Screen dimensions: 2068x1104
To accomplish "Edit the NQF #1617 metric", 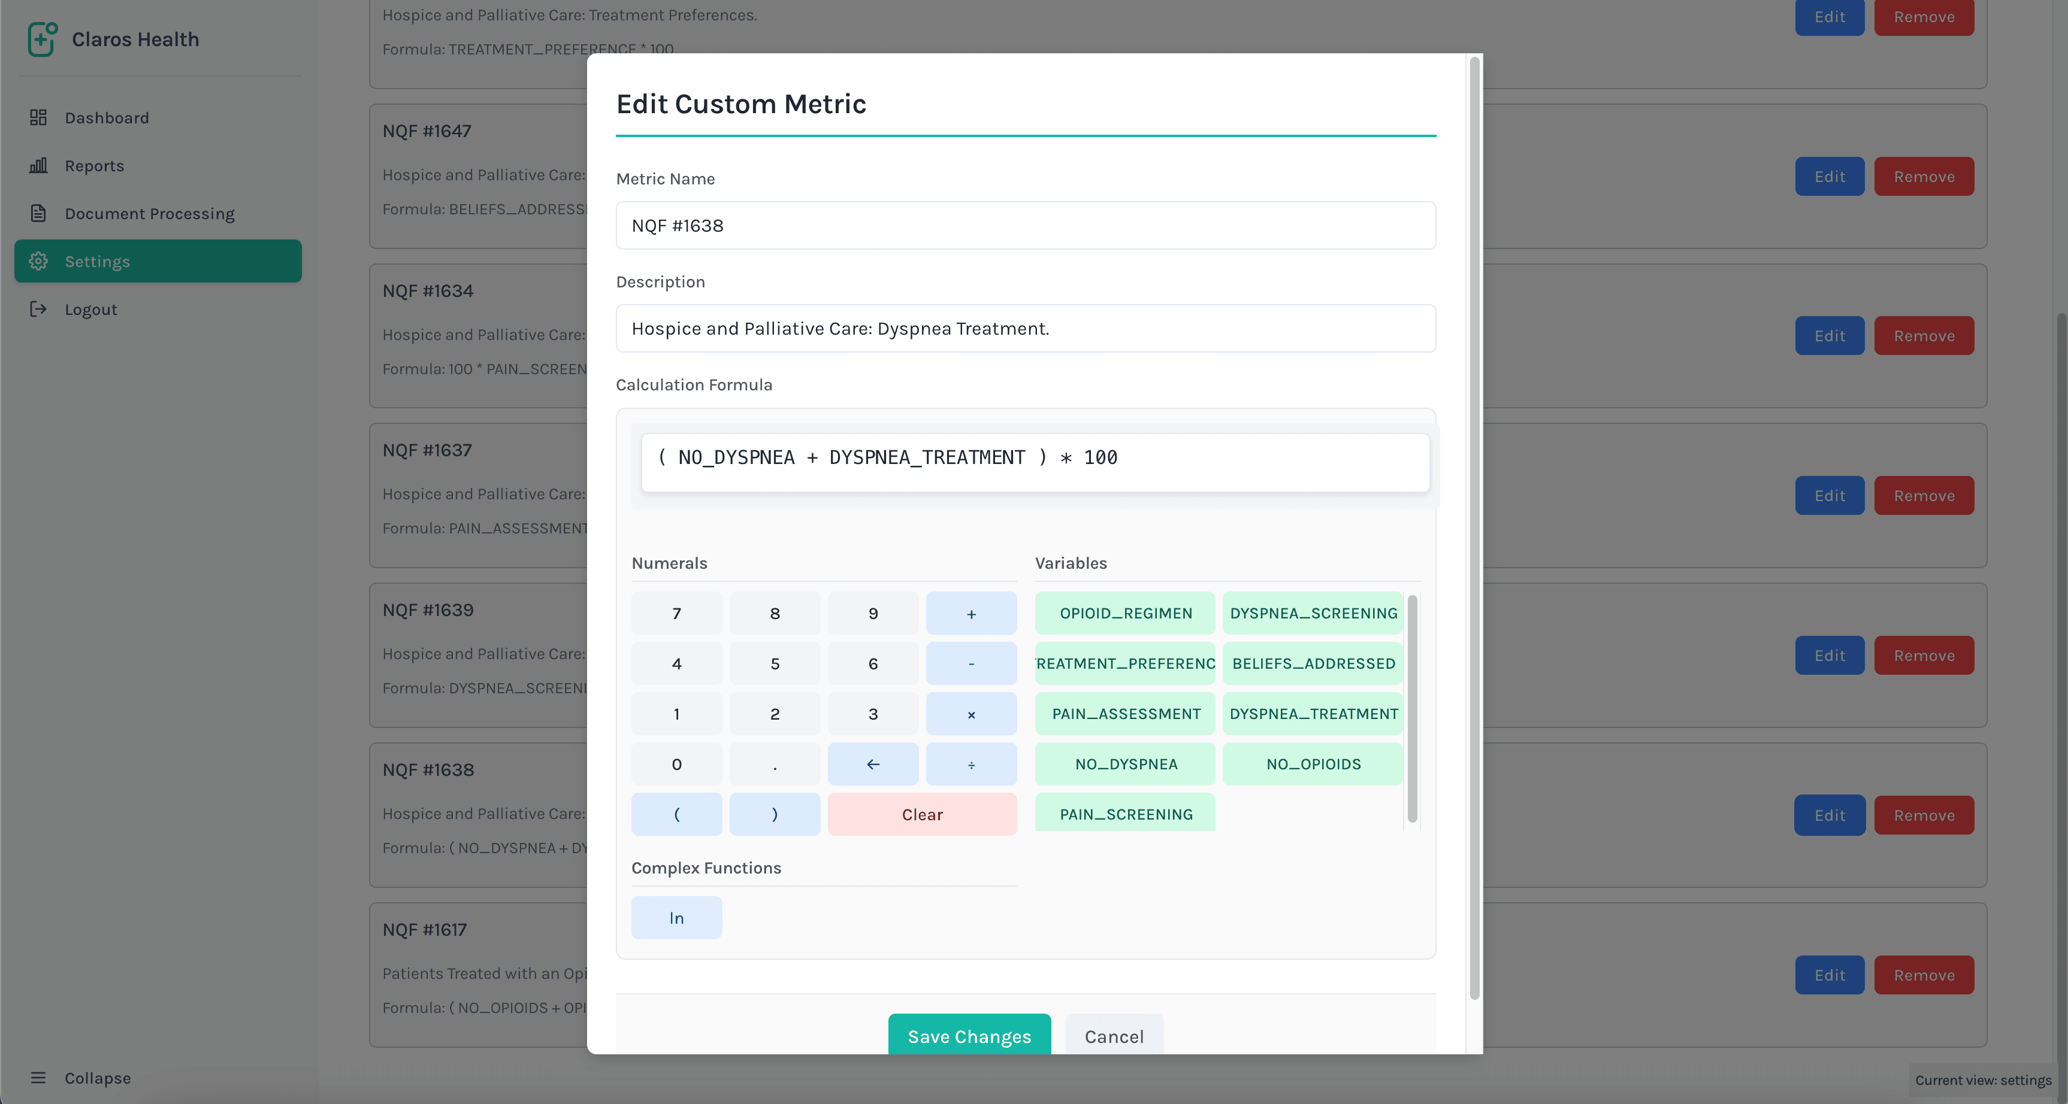I will click(1830, 975).
